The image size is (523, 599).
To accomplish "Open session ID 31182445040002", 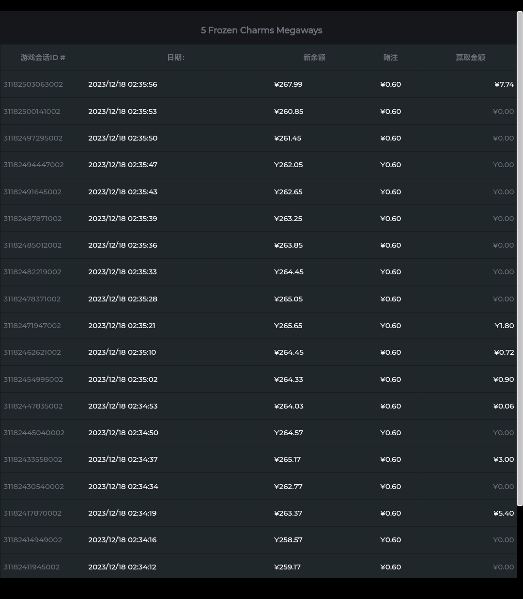I will tap(34, 433).
